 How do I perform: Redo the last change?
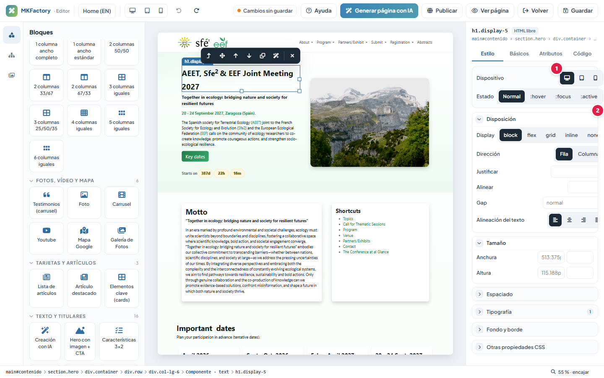(x=196, y=10)
